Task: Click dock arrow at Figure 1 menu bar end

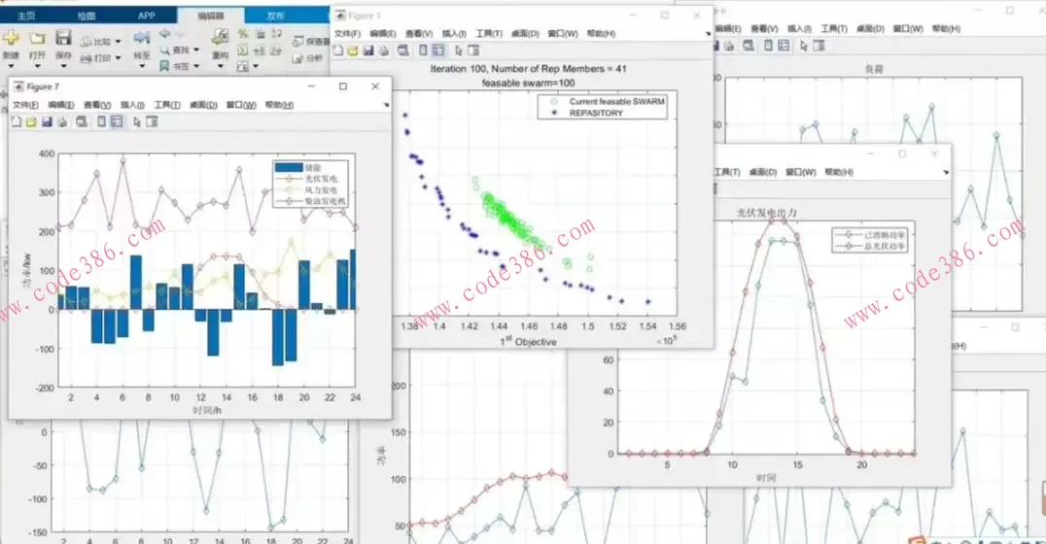Action: (707, 34)
